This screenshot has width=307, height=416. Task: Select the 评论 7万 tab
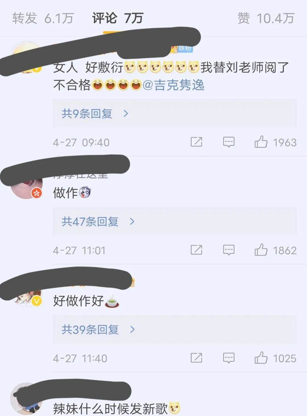point(118,18)
